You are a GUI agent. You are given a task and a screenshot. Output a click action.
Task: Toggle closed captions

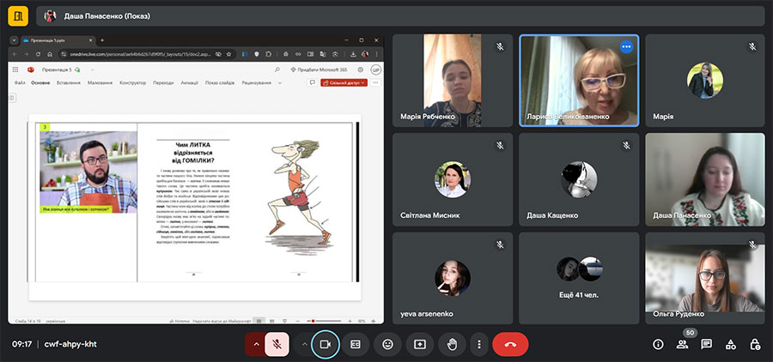(x=355, y=344)
